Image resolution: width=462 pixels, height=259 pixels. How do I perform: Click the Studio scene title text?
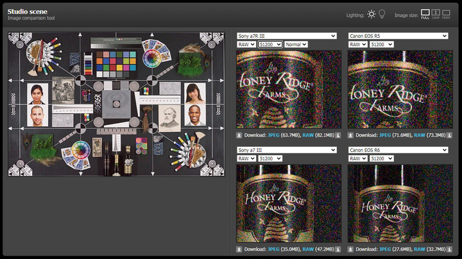click(x=28, y=12)
